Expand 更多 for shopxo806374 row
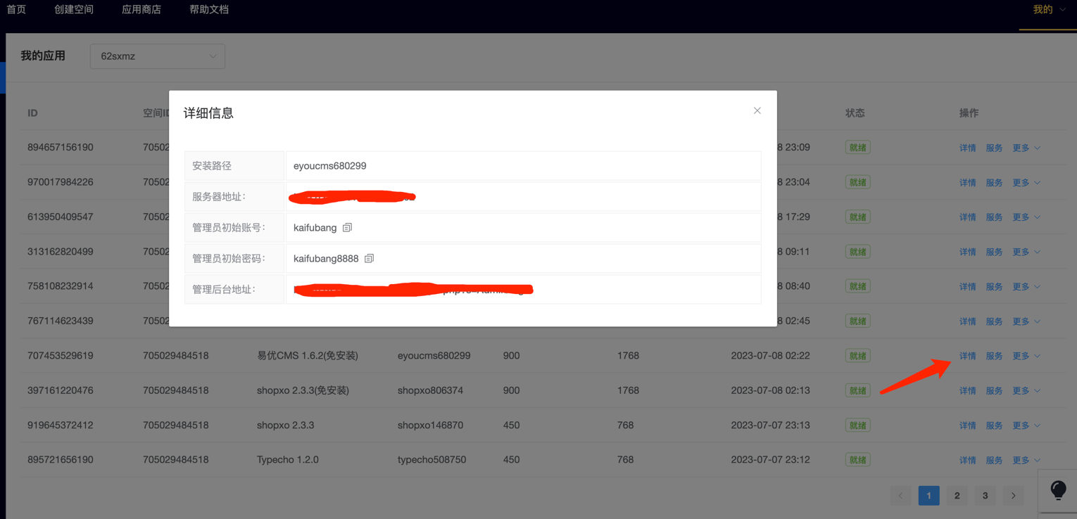Screen dimensions: 1077x519 [x=1026, y=390]
